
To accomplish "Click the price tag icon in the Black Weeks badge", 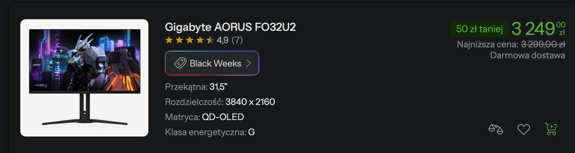I will coord(180,63).
